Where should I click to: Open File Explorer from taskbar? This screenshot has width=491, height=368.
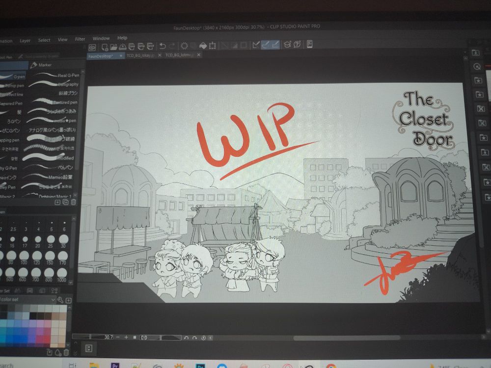pos(94,365)
